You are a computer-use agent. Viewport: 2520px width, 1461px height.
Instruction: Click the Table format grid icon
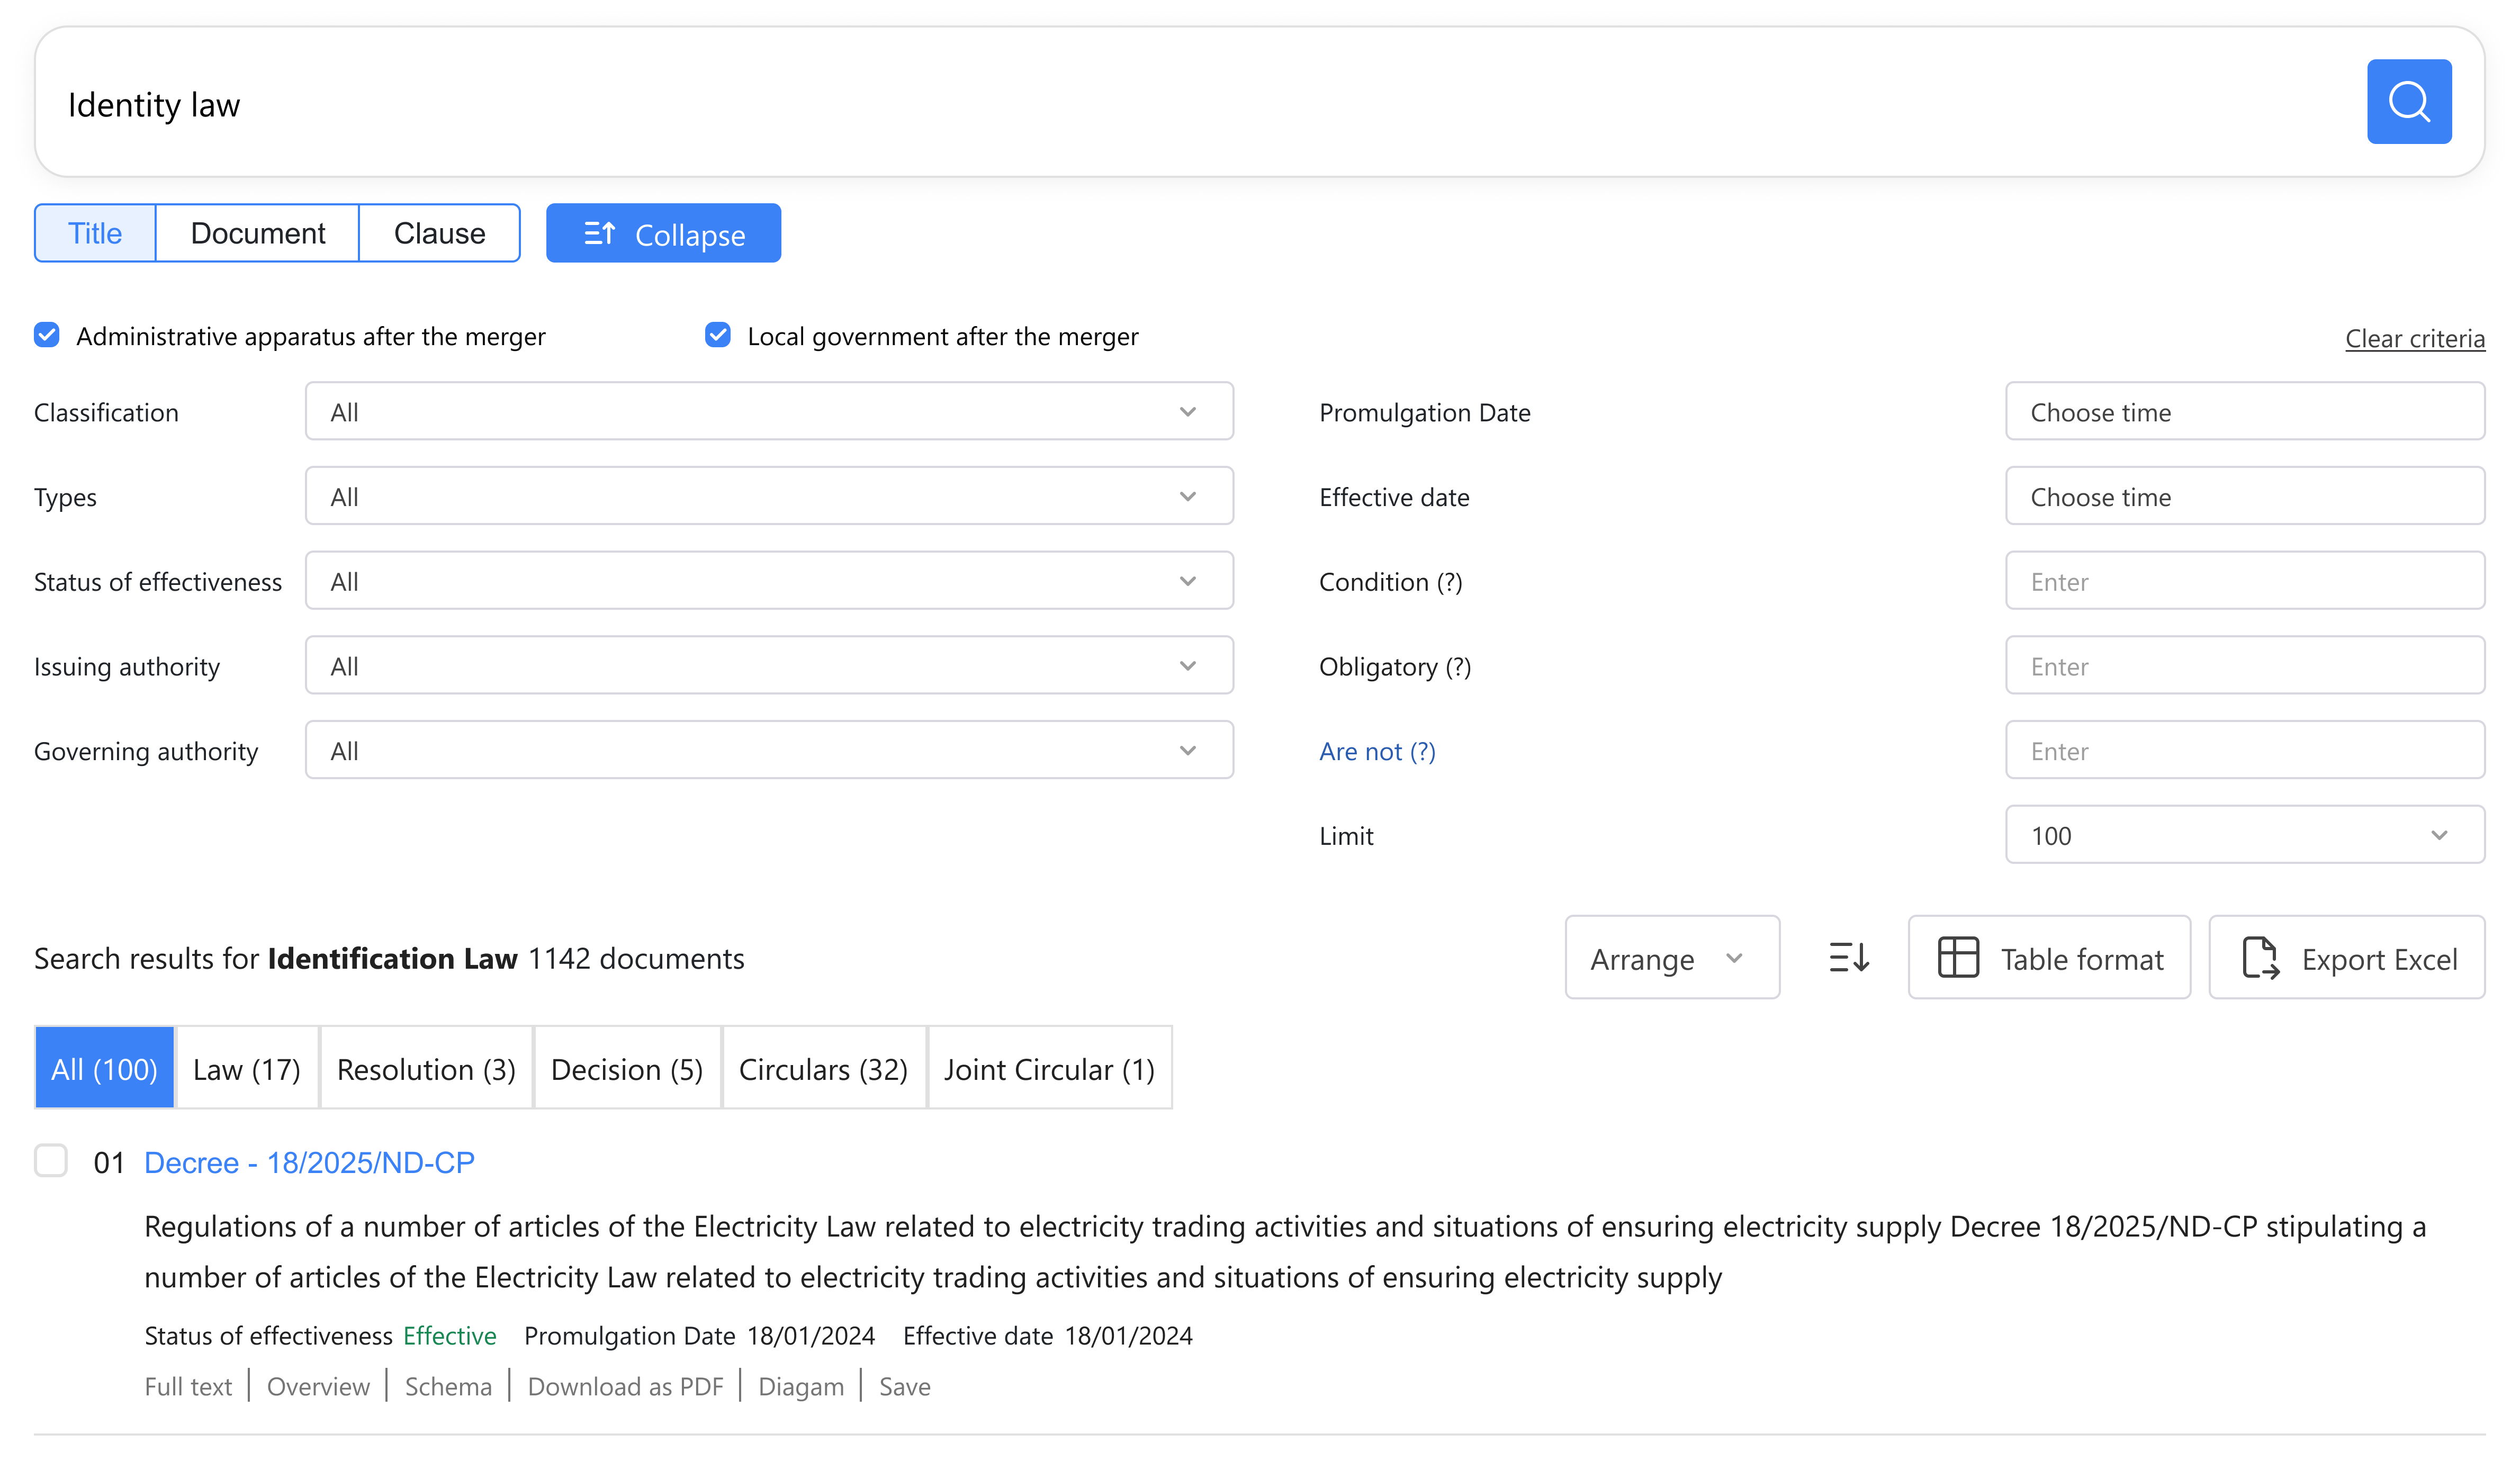pos(1957,957)
